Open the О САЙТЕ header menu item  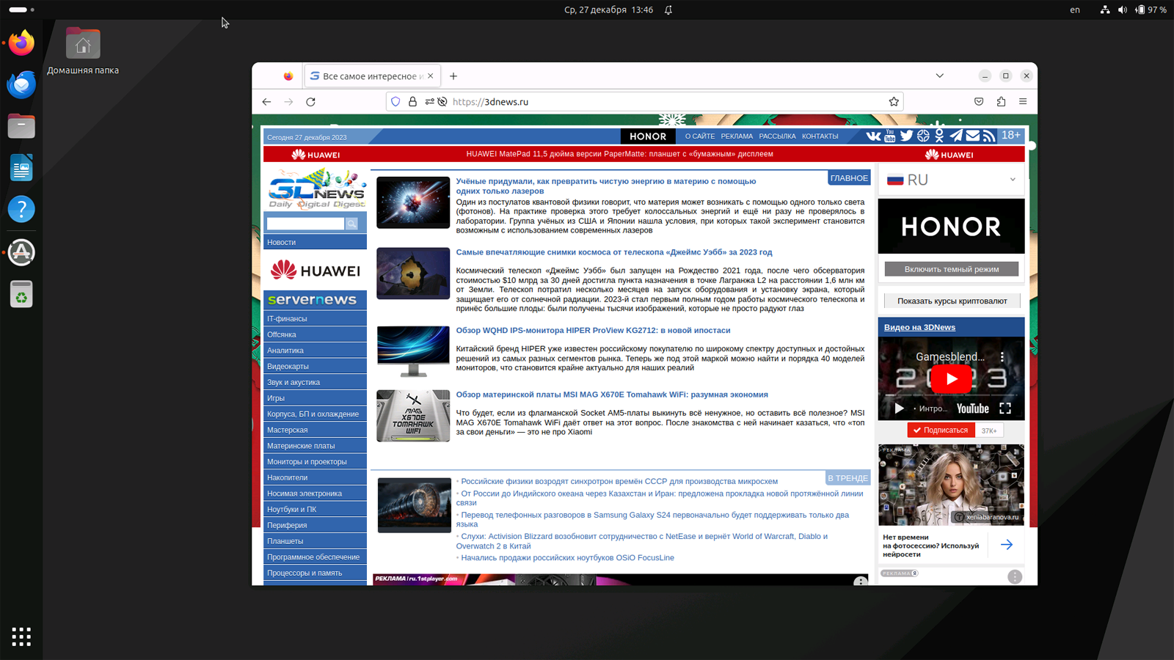point(700,136)
